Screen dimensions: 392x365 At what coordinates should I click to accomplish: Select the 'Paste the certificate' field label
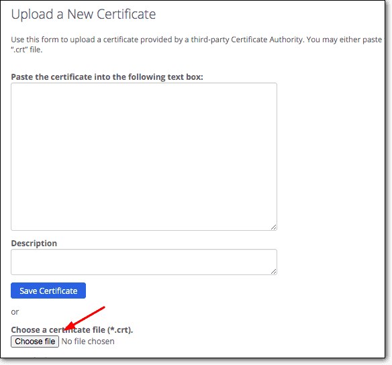click(x=107, y=77)
